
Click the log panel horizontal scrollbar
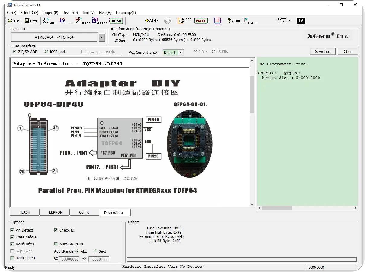(307, 208)
